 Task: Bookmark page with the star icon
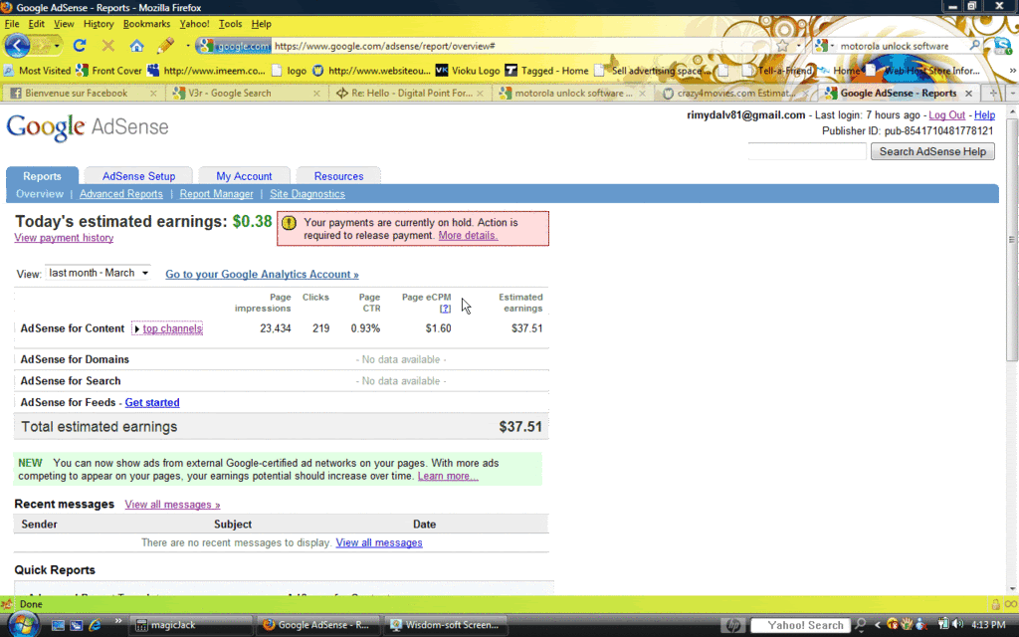point(782,46)
